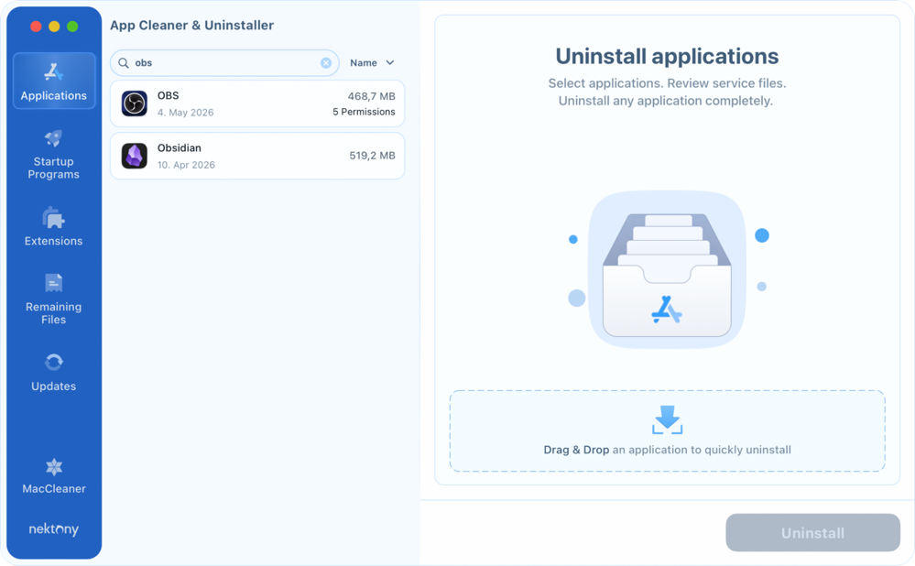The height and width of the screenshot is (566, 915).
Task: Open the Applications section in sidebar
Action: (54, 81)
